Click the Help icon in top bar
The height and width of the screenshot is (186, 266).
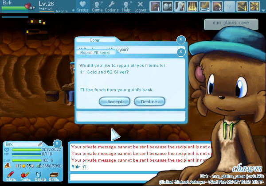pos(126,6)
